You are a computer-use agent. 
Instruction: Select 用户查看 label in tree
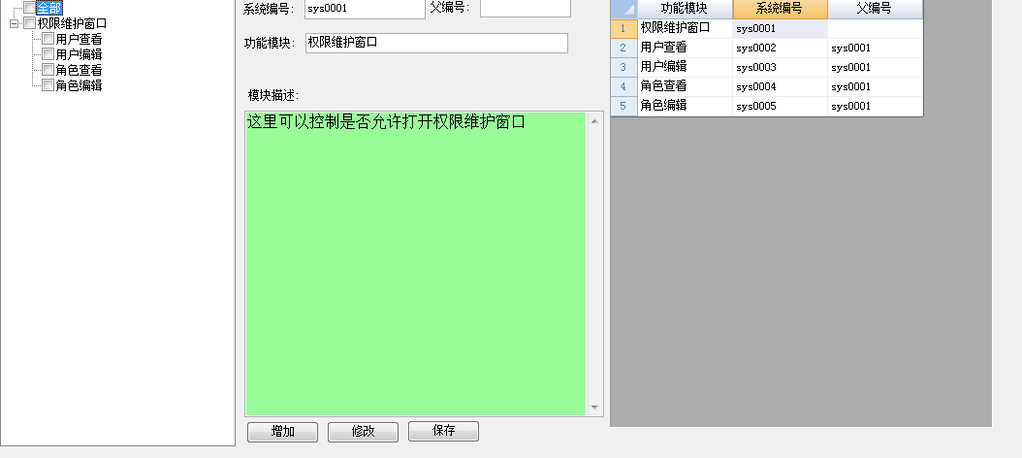(x=79, y=39)
